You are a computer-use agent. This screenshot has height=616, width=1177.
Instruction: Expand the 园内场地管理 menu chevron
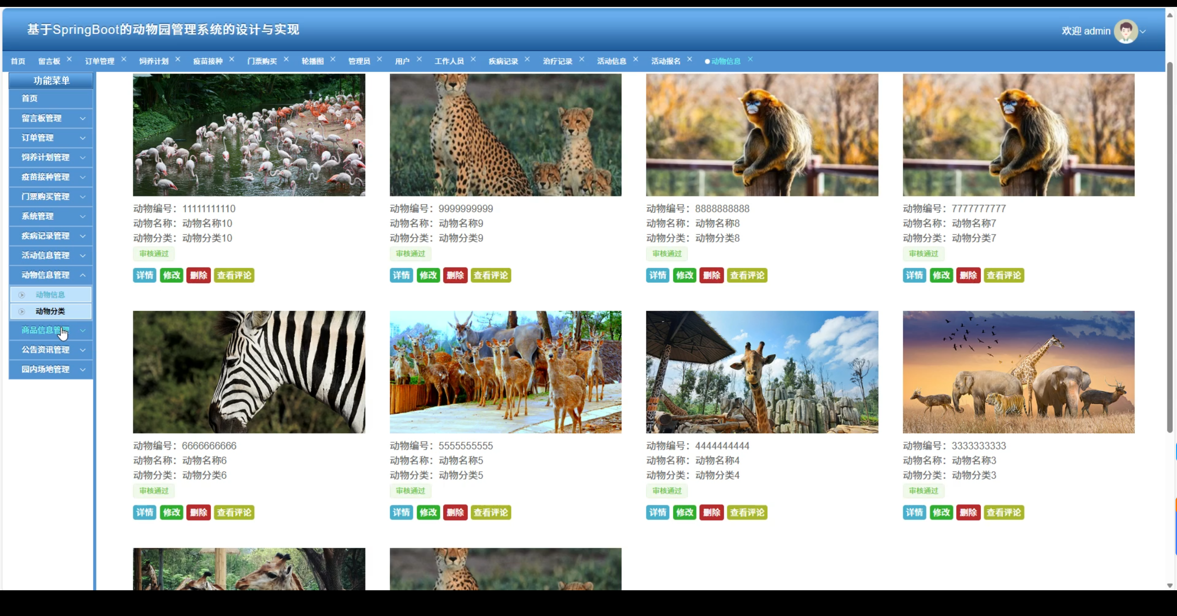(x=83, y=370)
